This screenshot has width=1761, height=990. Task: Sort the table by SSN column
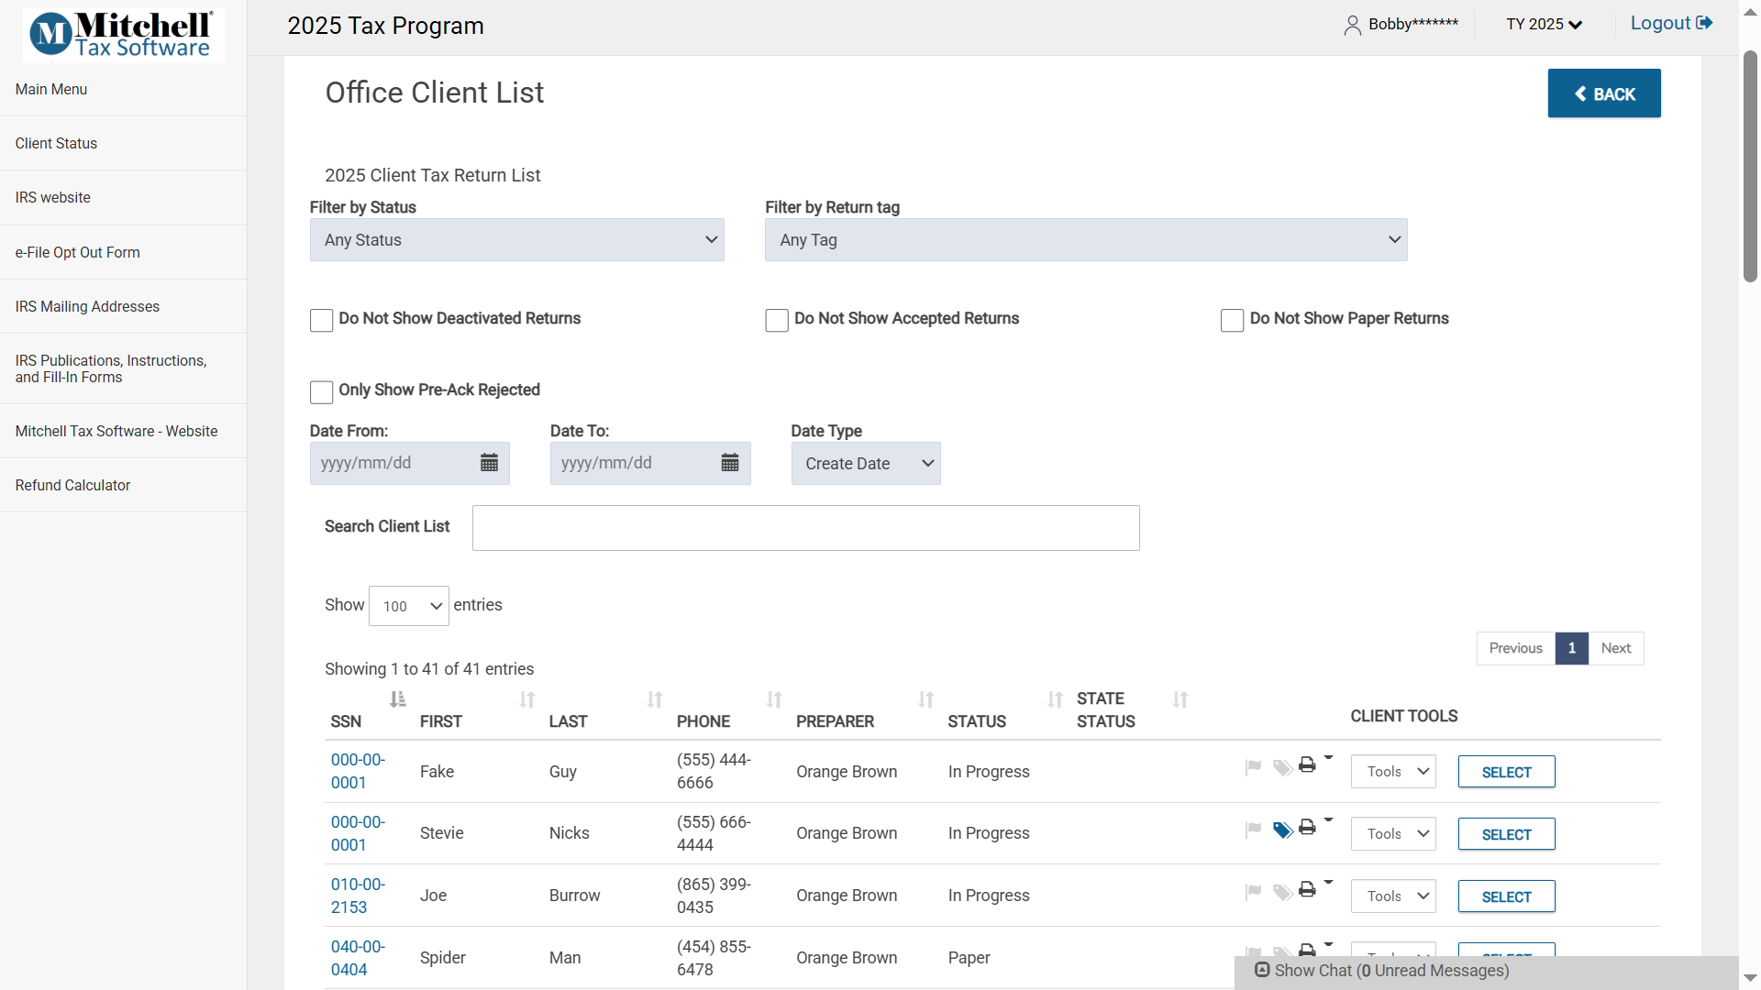397,699
